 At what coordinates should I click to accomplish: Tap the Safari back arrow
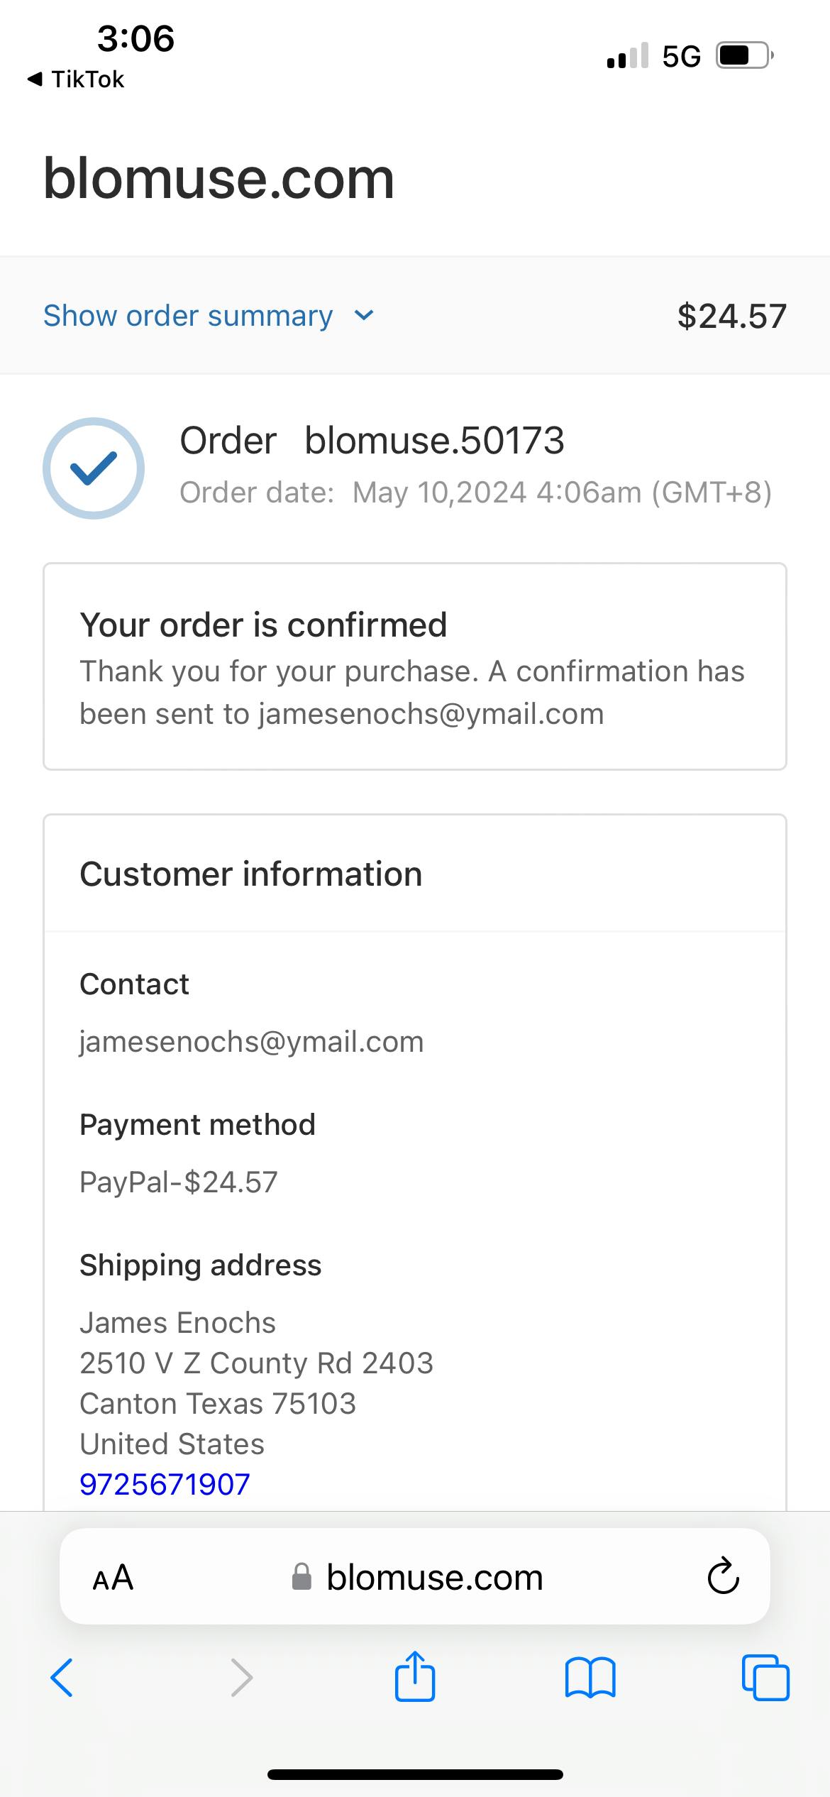(x=62, y=1678)
